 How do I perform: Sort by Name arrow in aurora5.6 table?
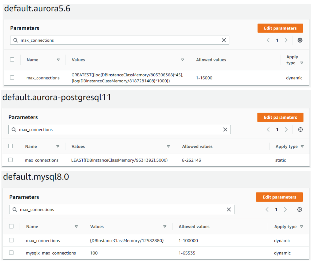tap(58, 60)
